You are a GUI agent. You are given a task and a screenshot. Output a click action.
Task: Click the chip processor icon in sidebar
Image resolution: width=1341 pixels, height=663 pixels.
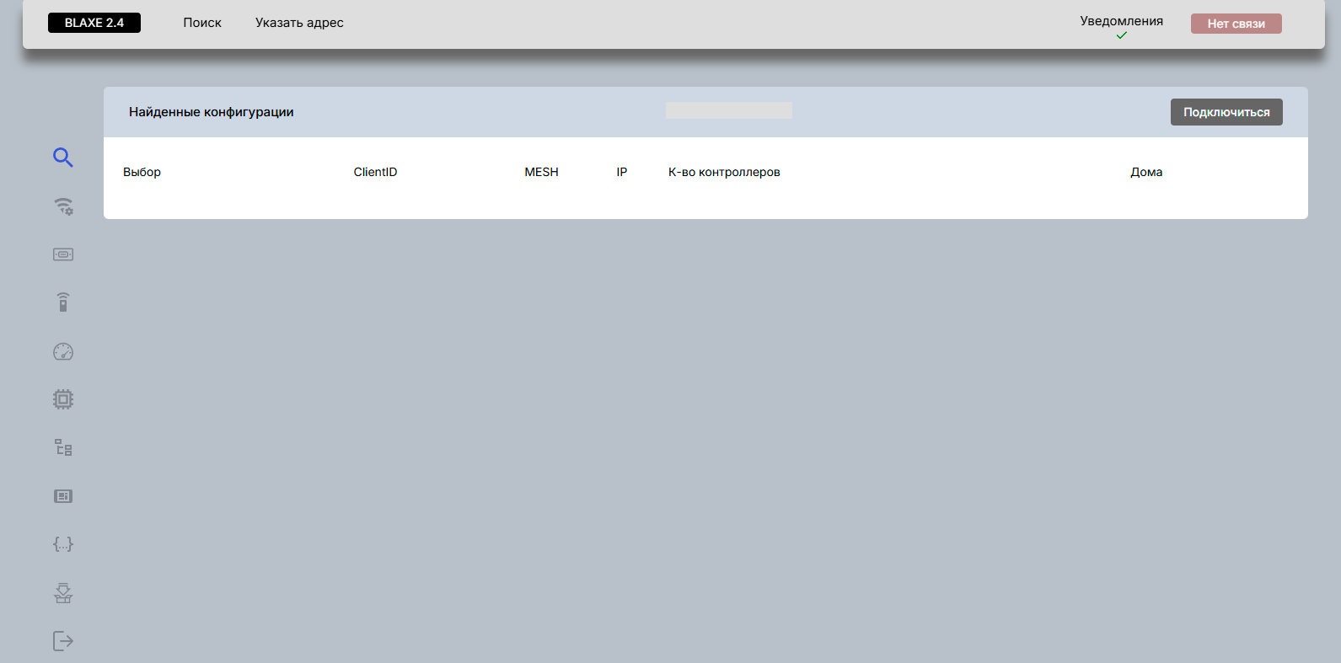(x=63, y=399)
